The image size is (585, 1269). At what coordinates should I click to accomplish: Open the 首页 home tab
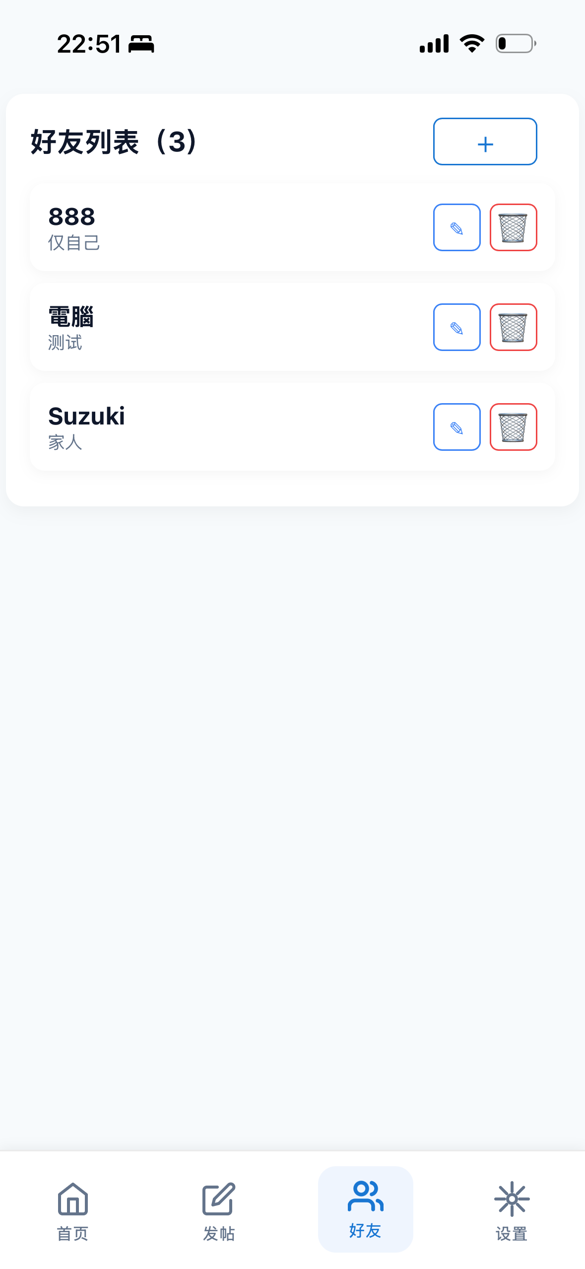point(73,1210)
